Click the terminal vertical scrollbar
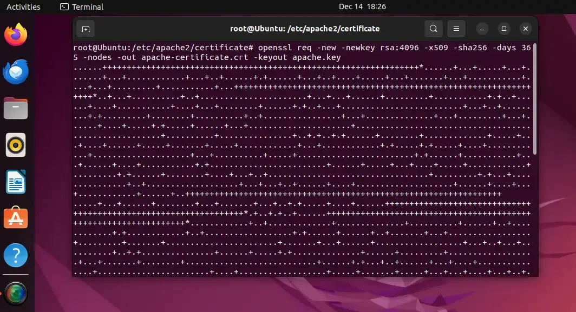The height and width of the screenshot is (312, 576). 535,99
